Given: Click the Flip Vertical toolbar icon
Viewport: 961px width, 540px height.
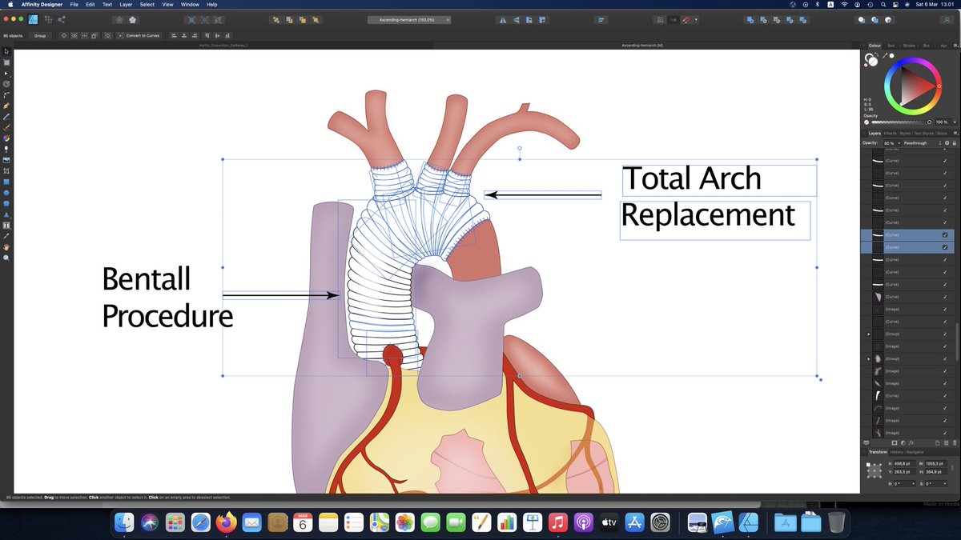Looking at the screenshot, I should [x=516, y=19].
